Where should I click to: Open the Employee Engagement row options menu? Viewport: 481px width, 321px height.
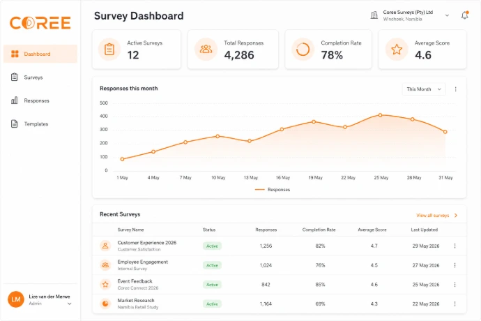point(455,265)
